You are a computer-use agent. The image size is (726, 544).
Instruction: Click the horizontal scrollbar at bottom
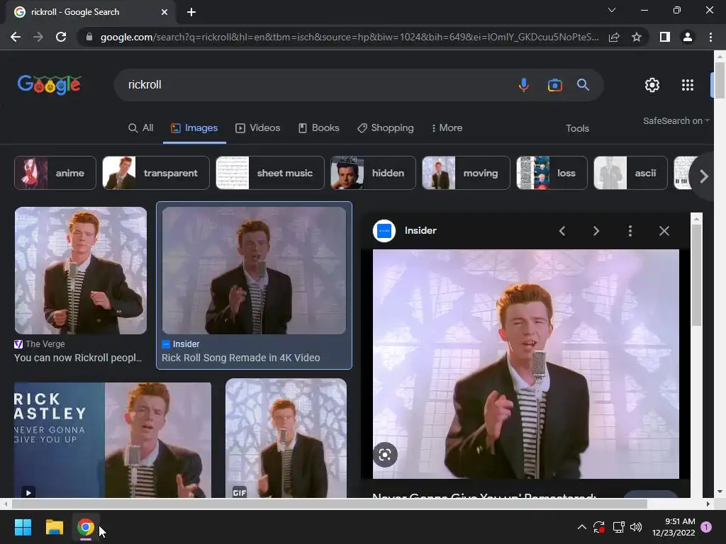[329, 504]
